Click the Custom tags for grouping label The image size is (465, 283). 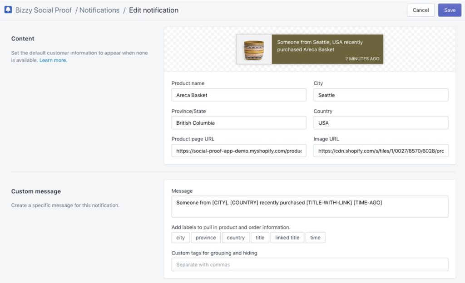tap(214, 253)
